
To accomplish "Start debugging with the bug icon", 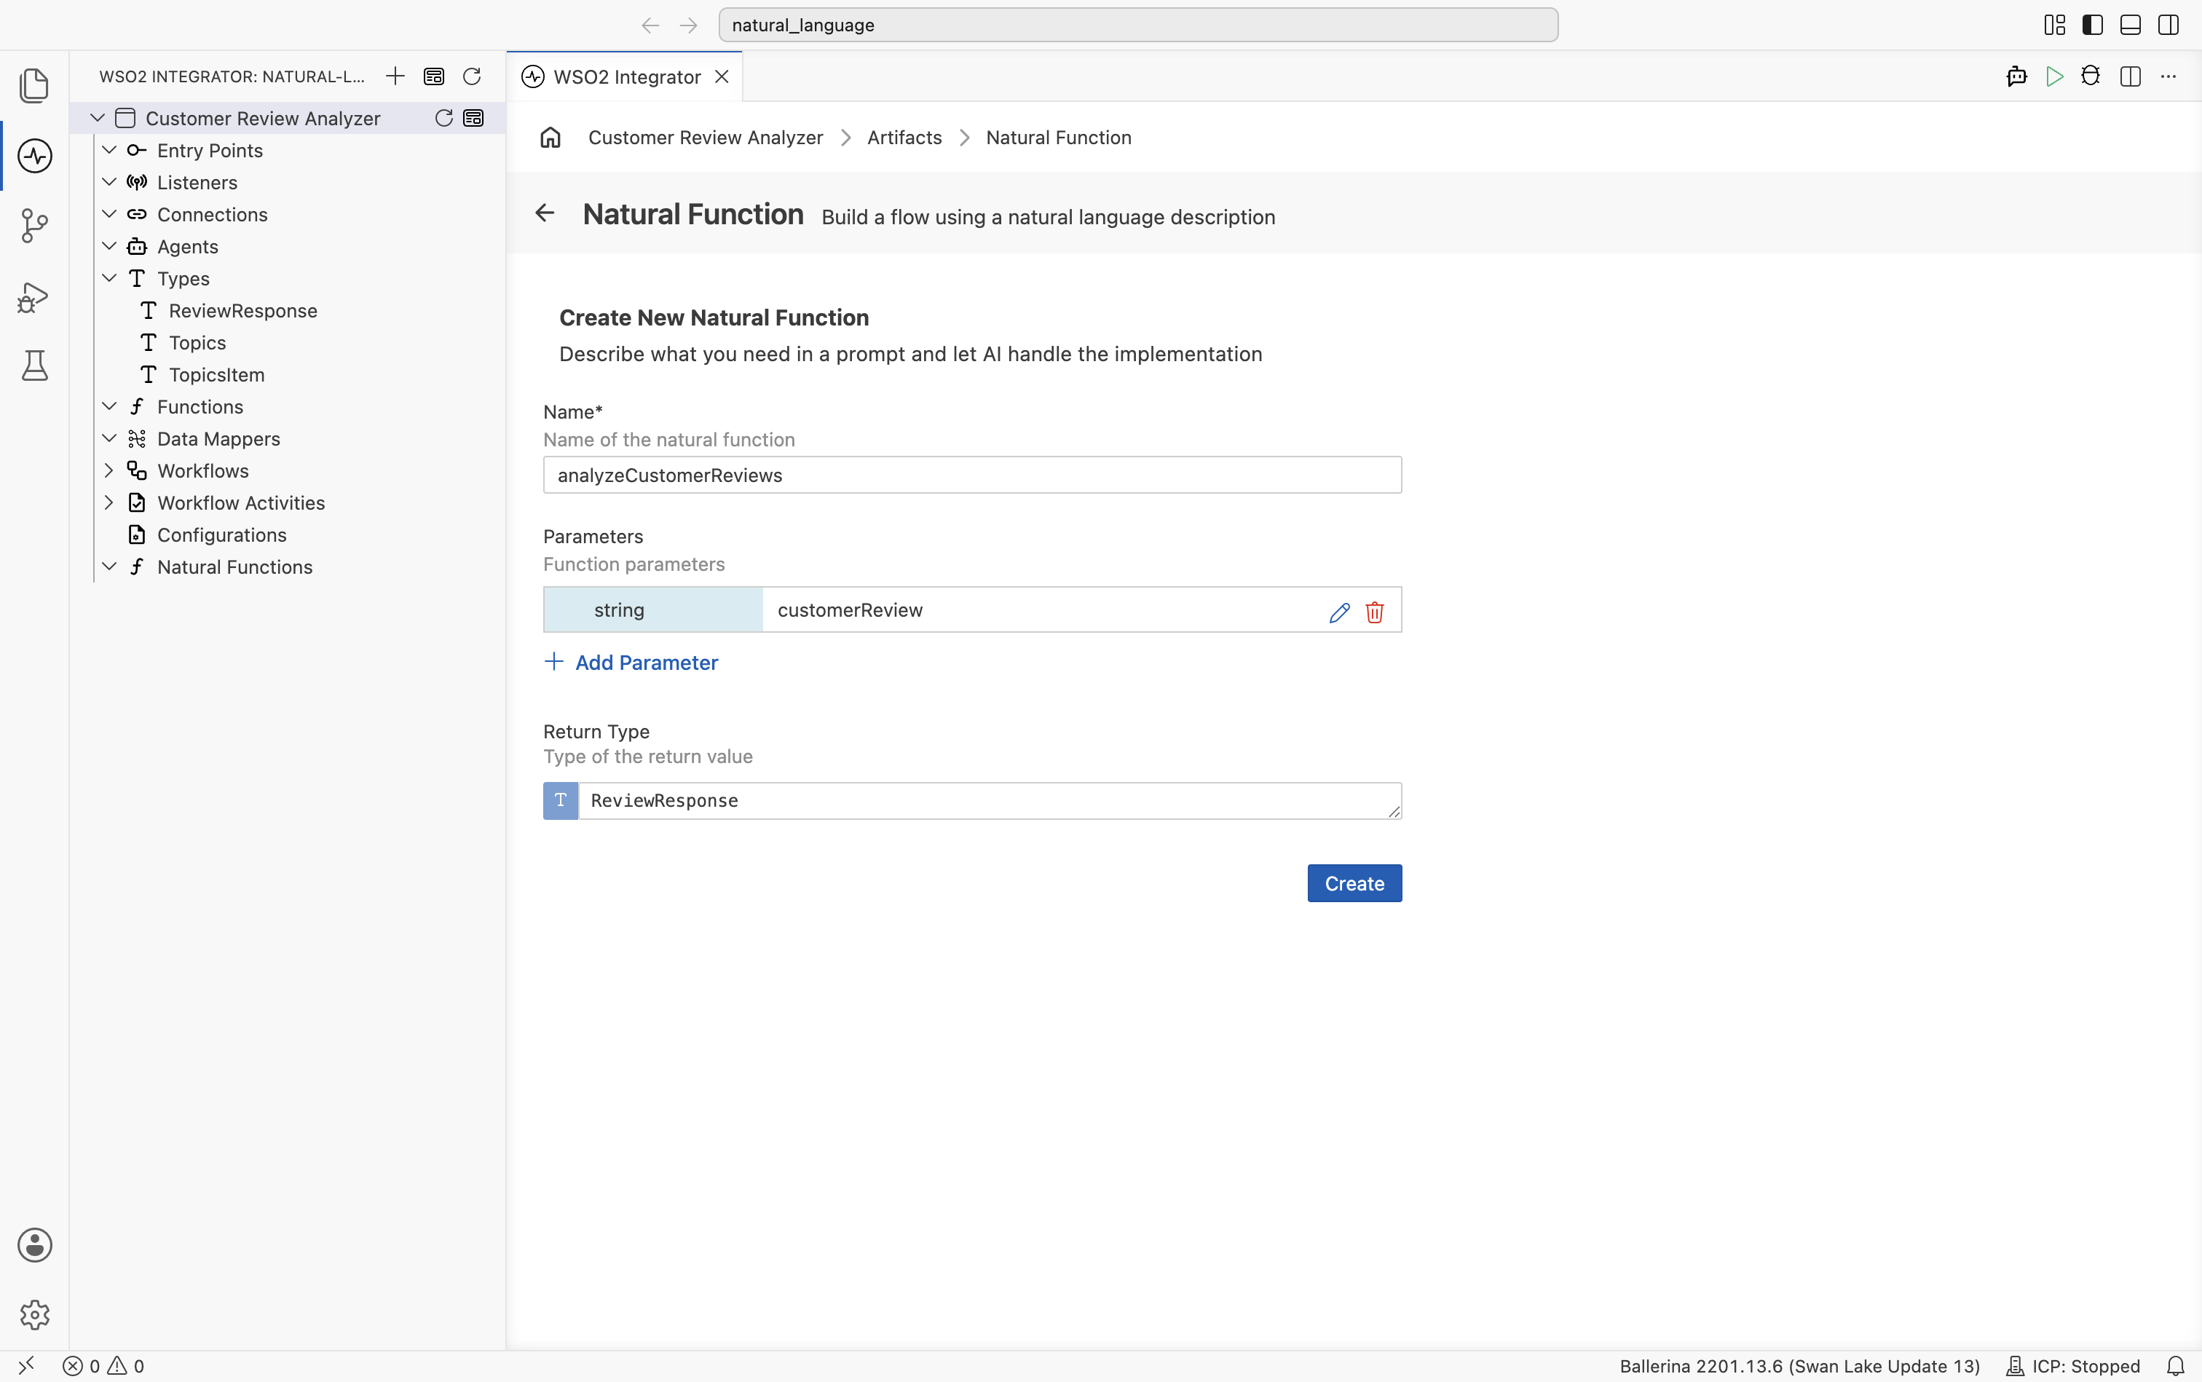I will click(x=2091, y=76).
